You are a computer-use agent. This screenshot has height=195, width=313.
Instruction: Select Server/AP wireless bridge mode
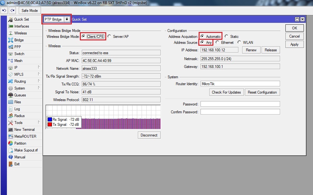pyautogui.click(x=109, y=36)
